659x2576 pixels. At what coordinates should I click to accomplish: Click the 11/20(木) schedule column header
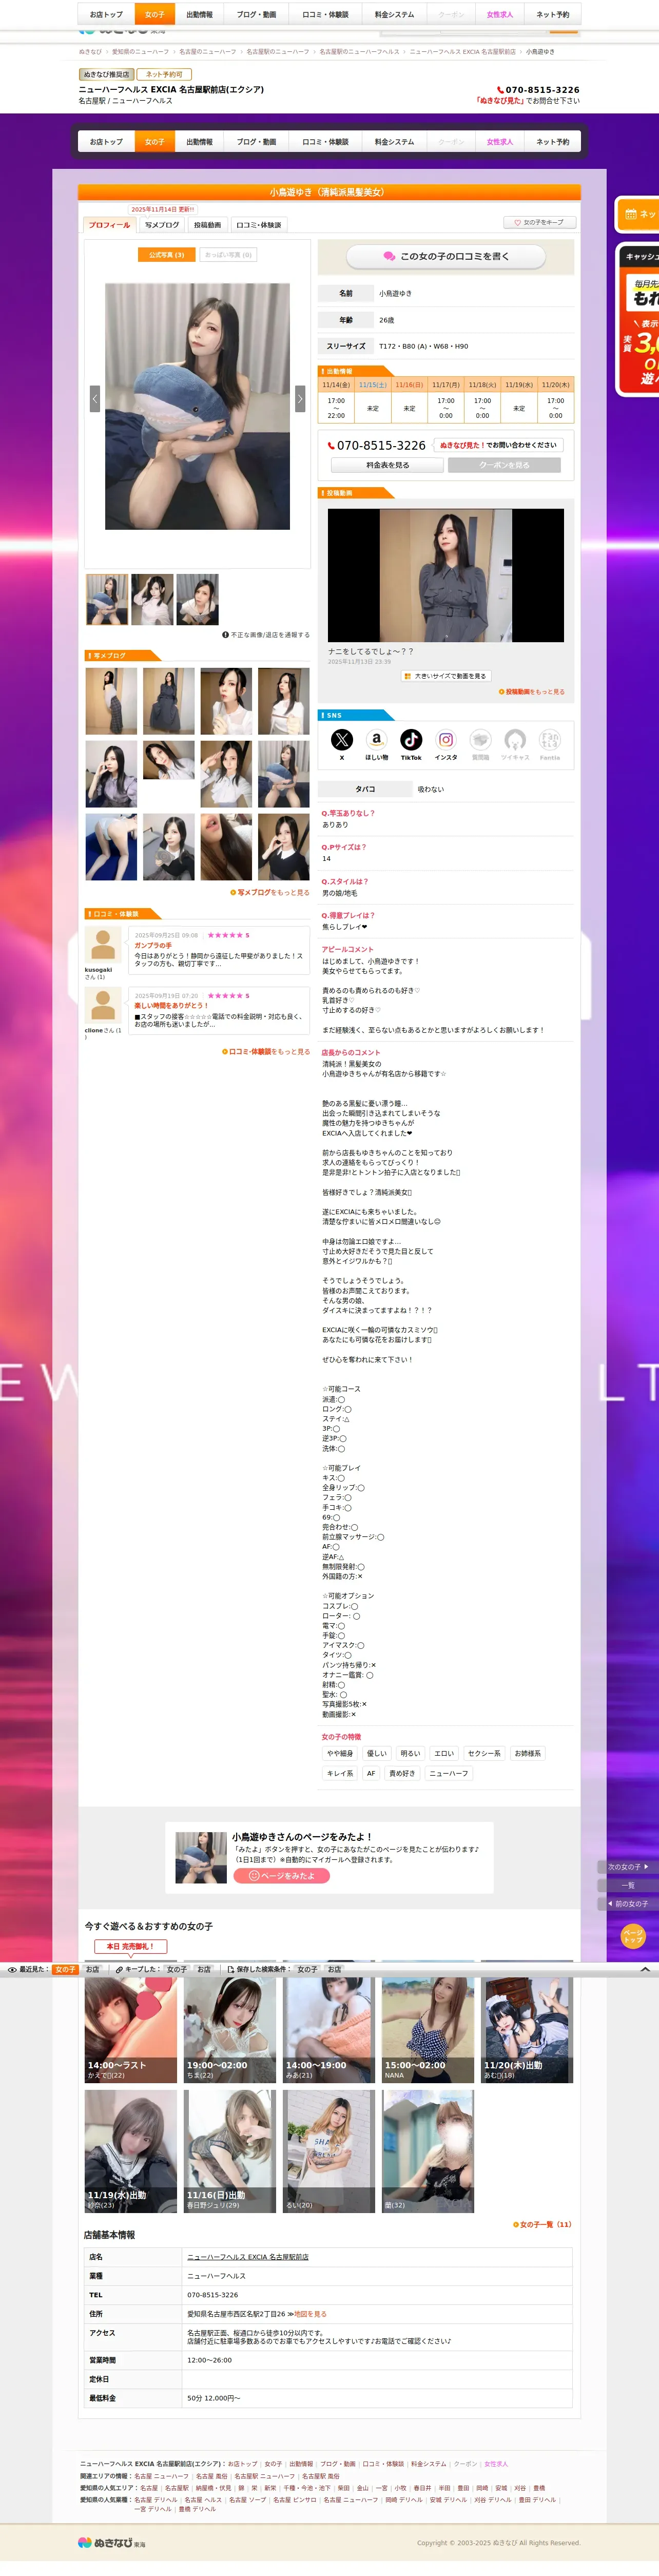pyautogui.click(x=556, y=385)
